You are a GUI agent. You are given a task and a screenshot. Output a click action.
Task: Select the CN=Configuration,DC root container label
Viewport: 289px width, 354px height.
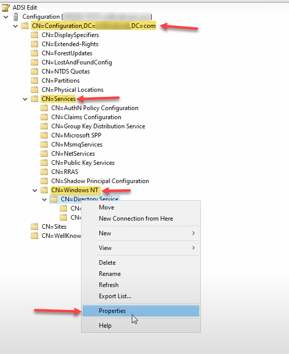93,26
